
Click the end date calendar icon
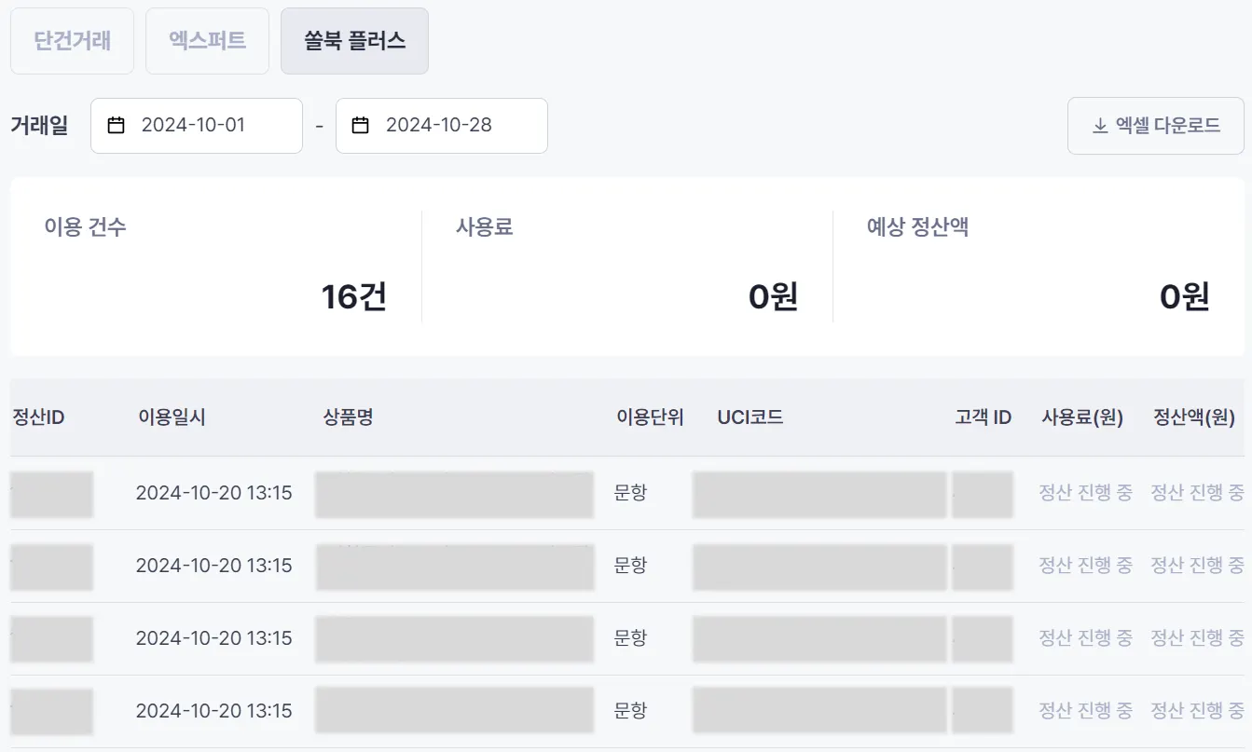click(361, 126)
